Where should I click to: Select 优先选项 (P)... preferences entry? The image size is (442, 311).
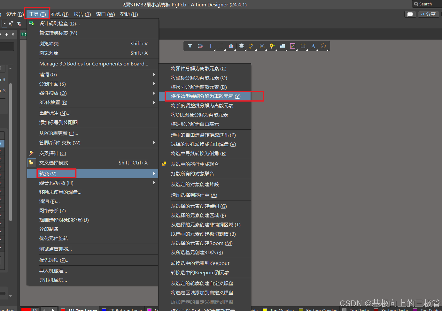[93, 260]
